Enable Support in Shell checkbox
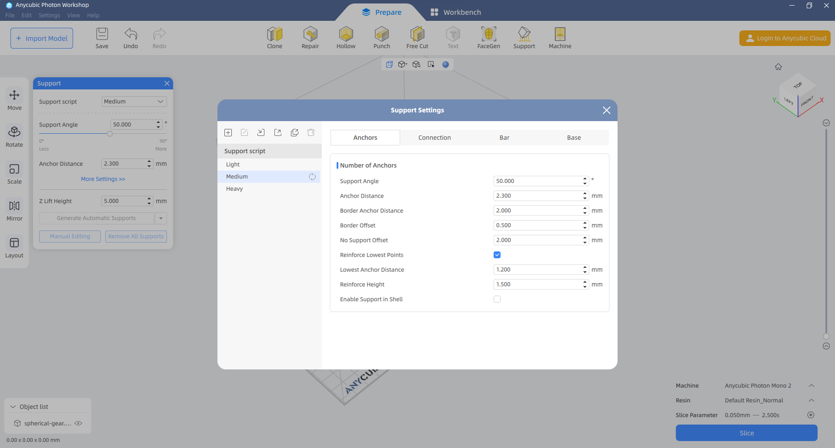 tap(497, 299)
